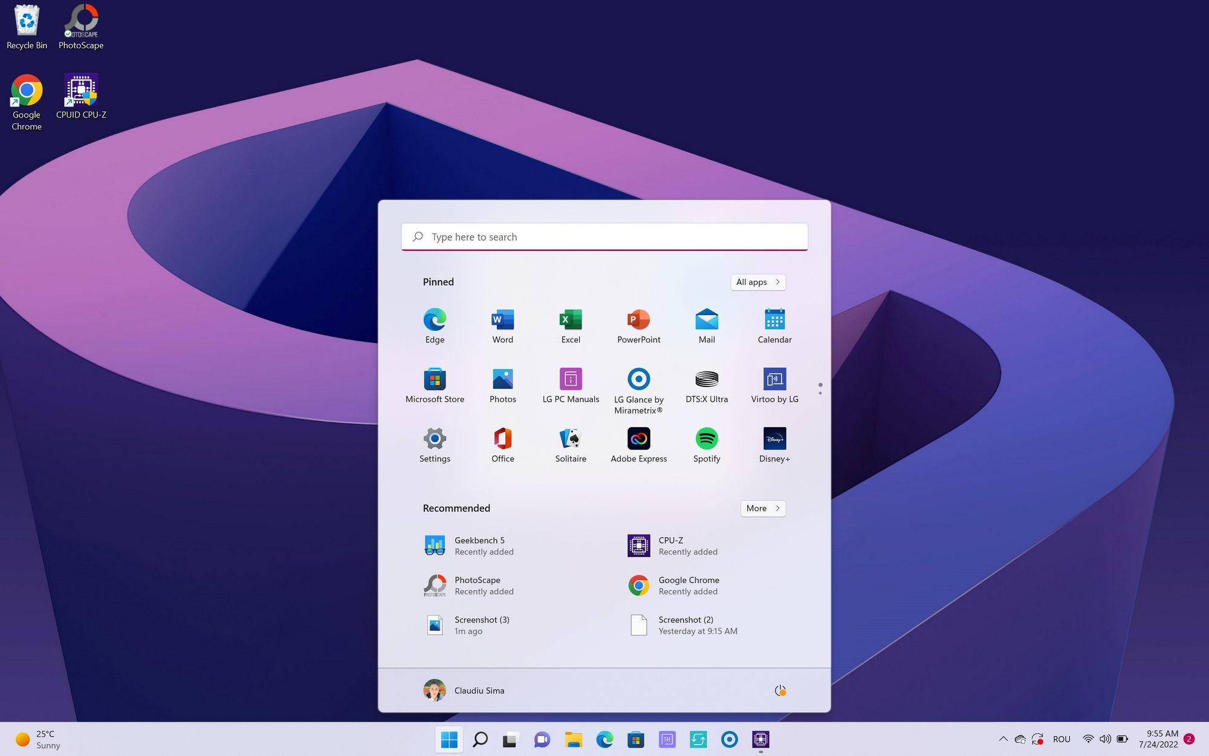1209x756 pixels.
Task: Open Task View on taskbar
Action: tap(511, 739)
